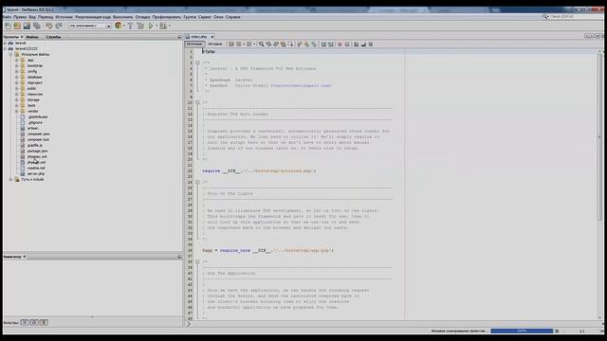Click the Shift Line Left editor icon

323,45
